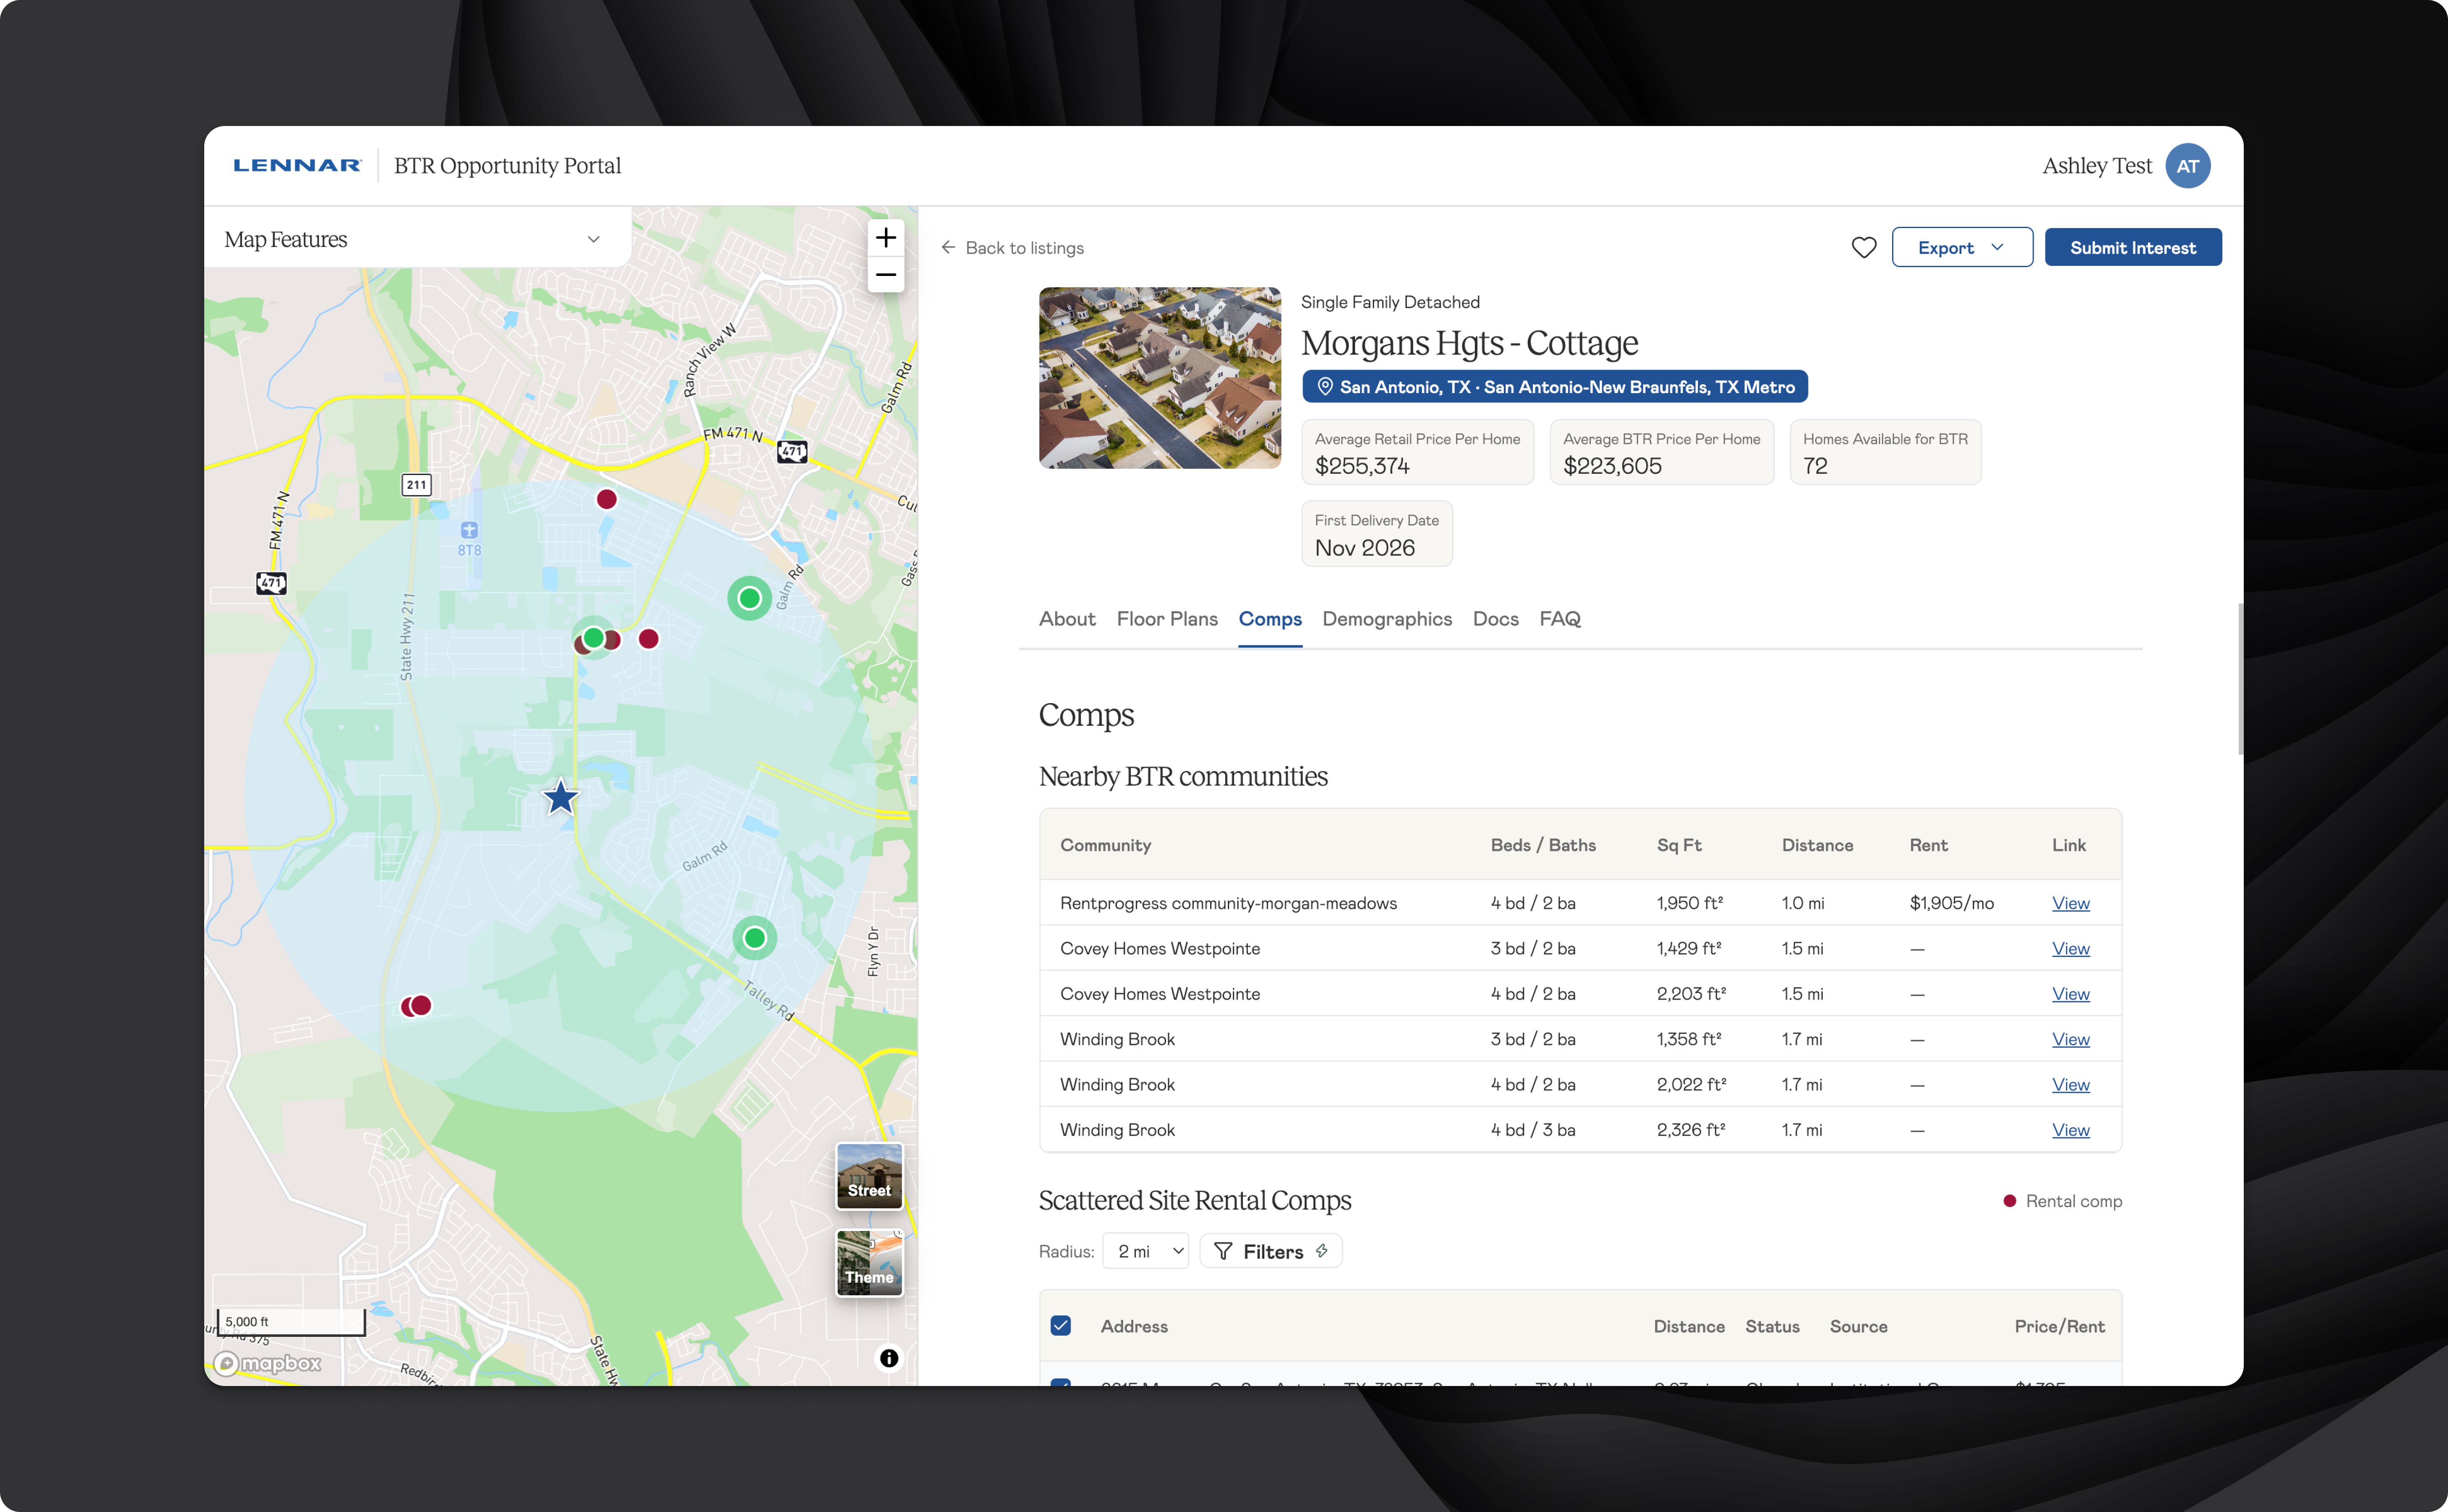
Task: Open the Docs tab
Action: tap(1495, 619)
